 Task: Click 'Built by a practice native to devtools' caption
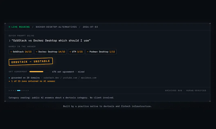(107, 106)
